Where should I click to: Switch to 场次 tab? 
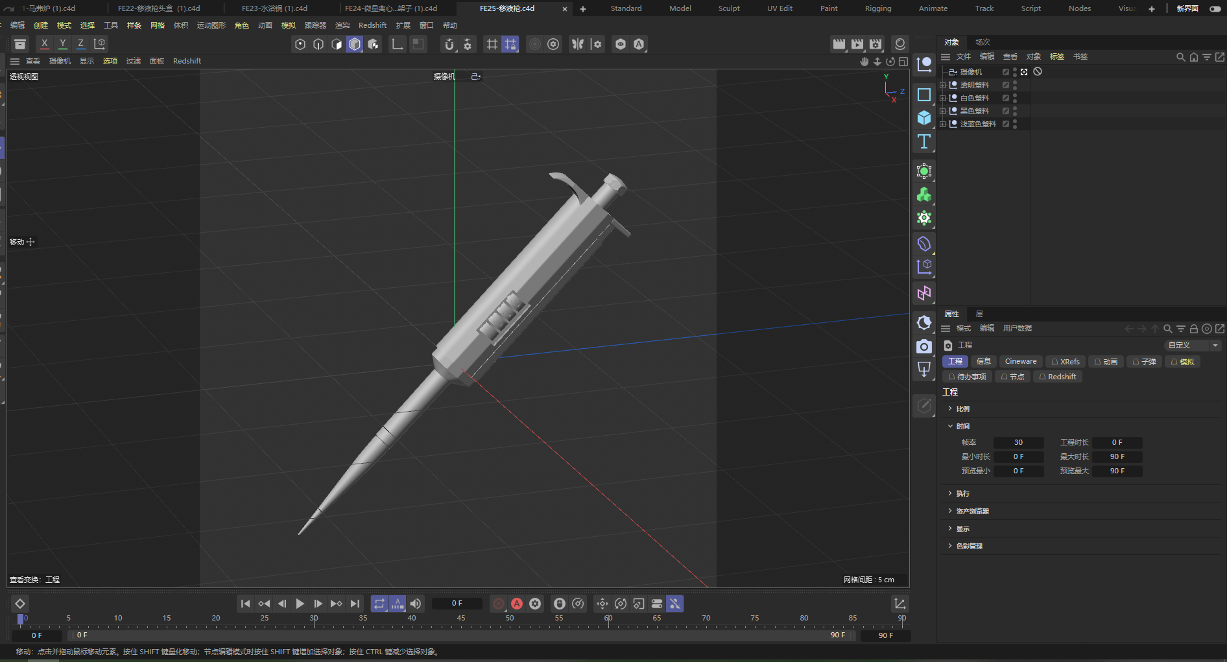983,42
